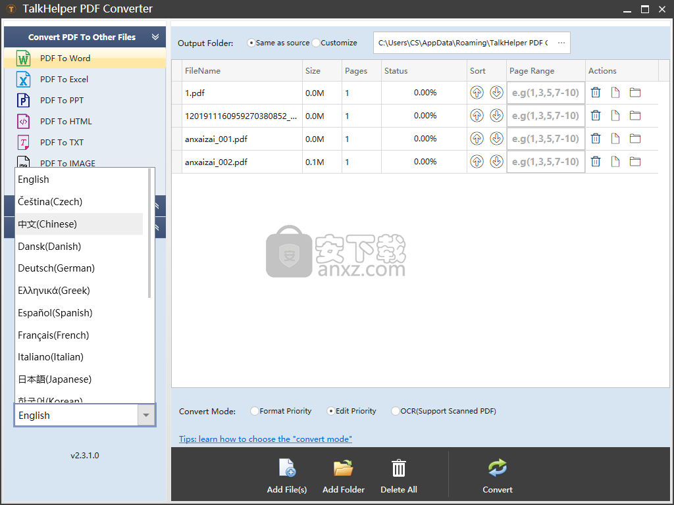Move anxaizai_002.pdf down in list
The height and width of the screenshot is (505, 674).
(496, 162)
